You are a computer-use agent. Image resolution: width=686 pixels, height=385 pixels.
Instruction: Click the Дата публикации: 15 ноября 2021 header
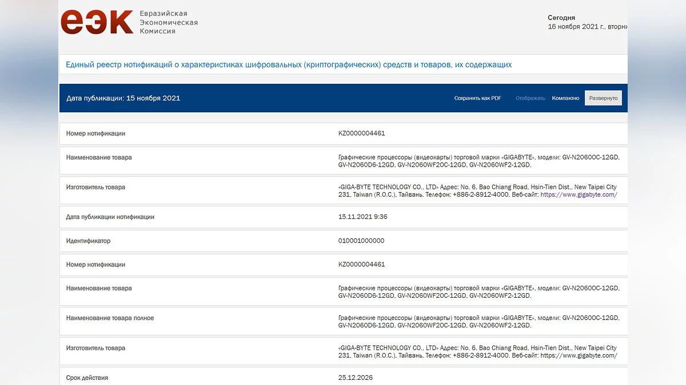pyautogui.click(x=123, y=98)
